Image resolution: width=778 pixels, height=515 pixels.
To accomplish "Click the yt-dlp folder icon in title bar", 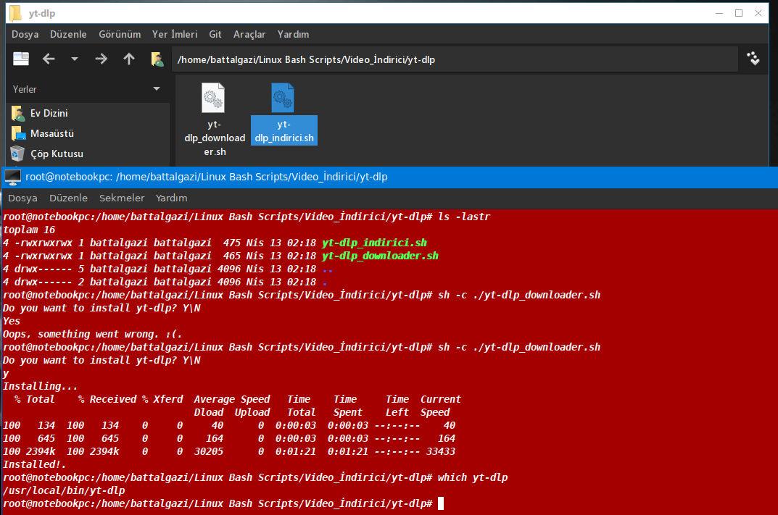I will point(15,13).
